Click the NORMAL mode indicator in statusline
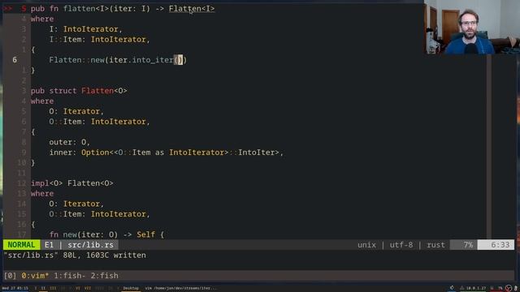This screenshot has height=292, width=520. [21, 245]
